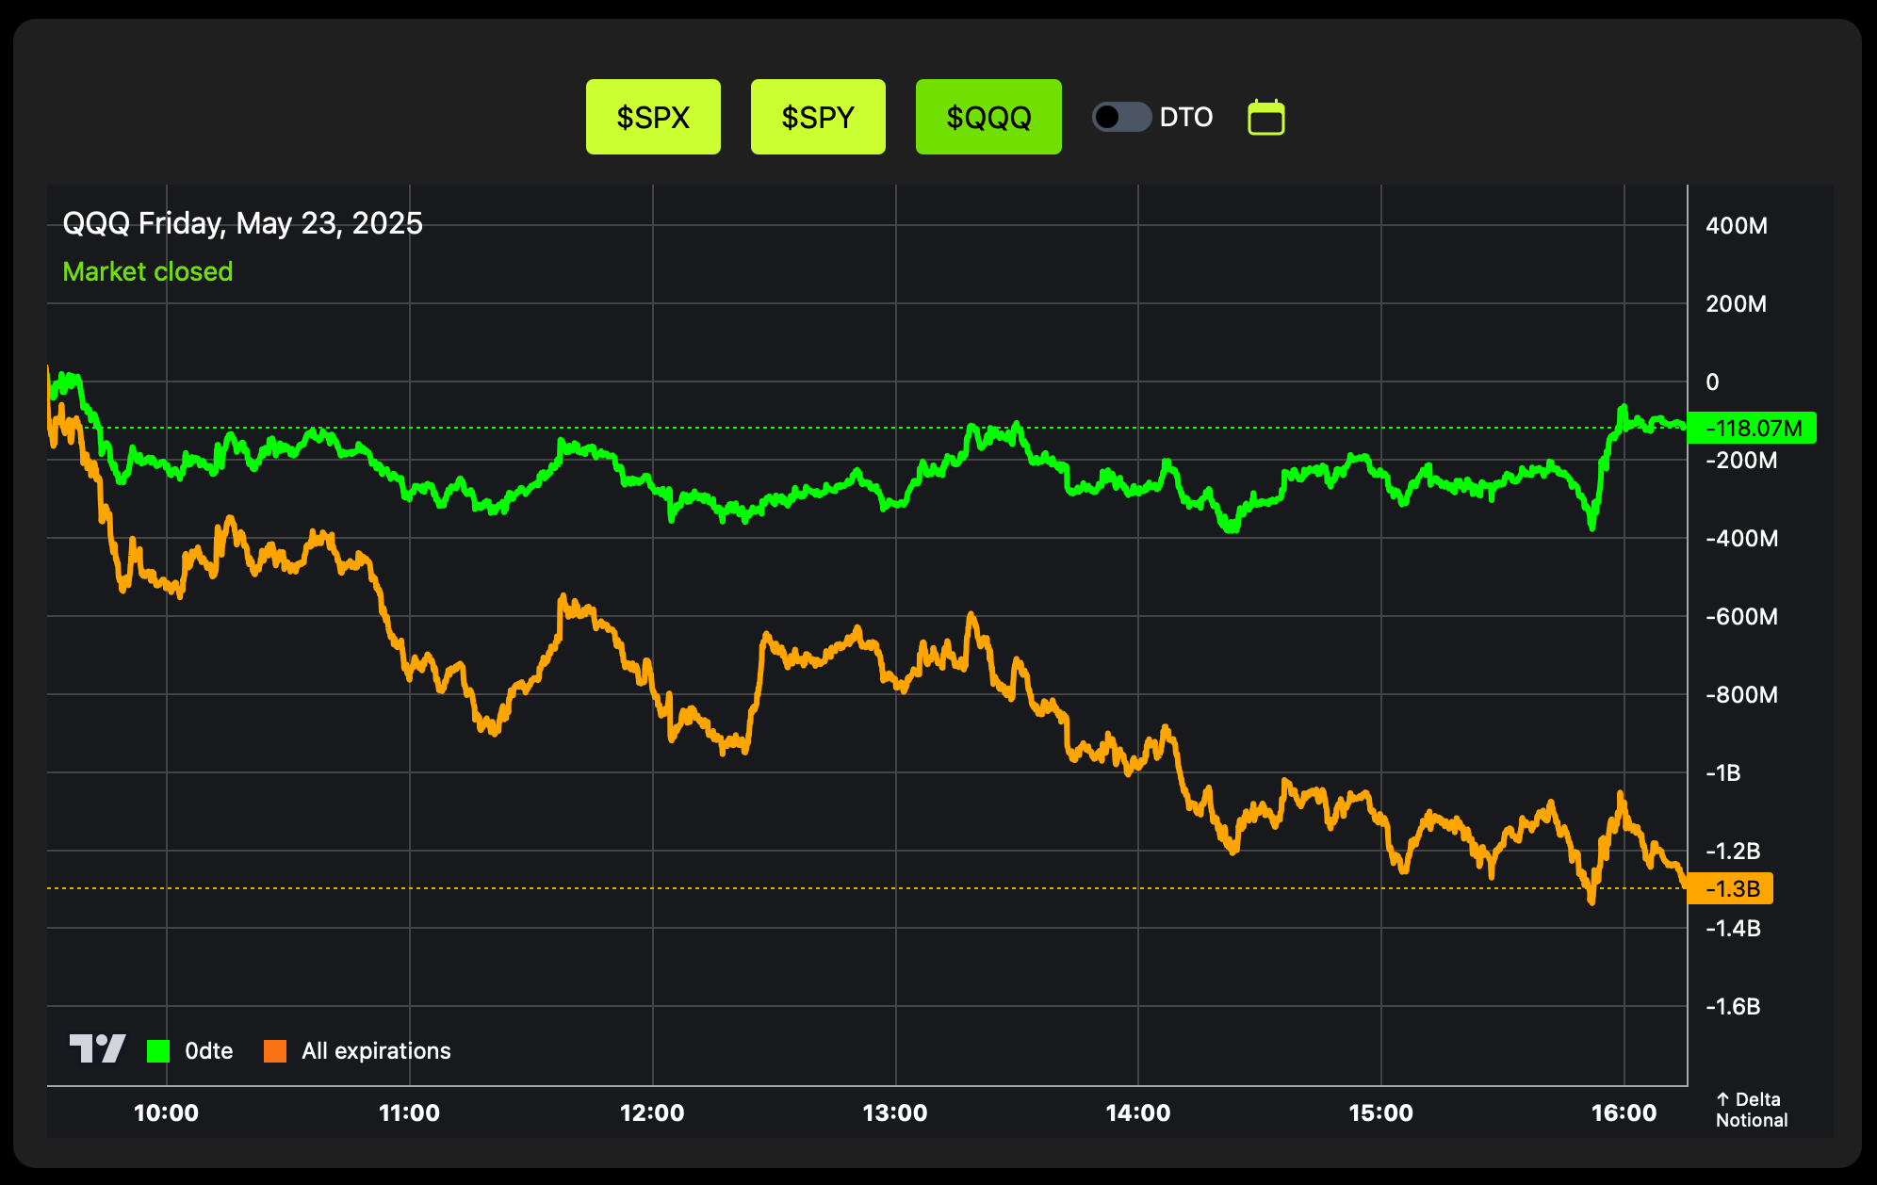Click the -1.6B y-axis label

coord(1733,1006)
